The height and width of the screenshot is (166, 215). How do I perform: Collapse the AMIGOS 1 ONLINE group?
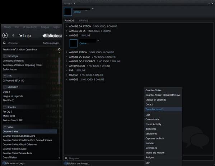67,35
